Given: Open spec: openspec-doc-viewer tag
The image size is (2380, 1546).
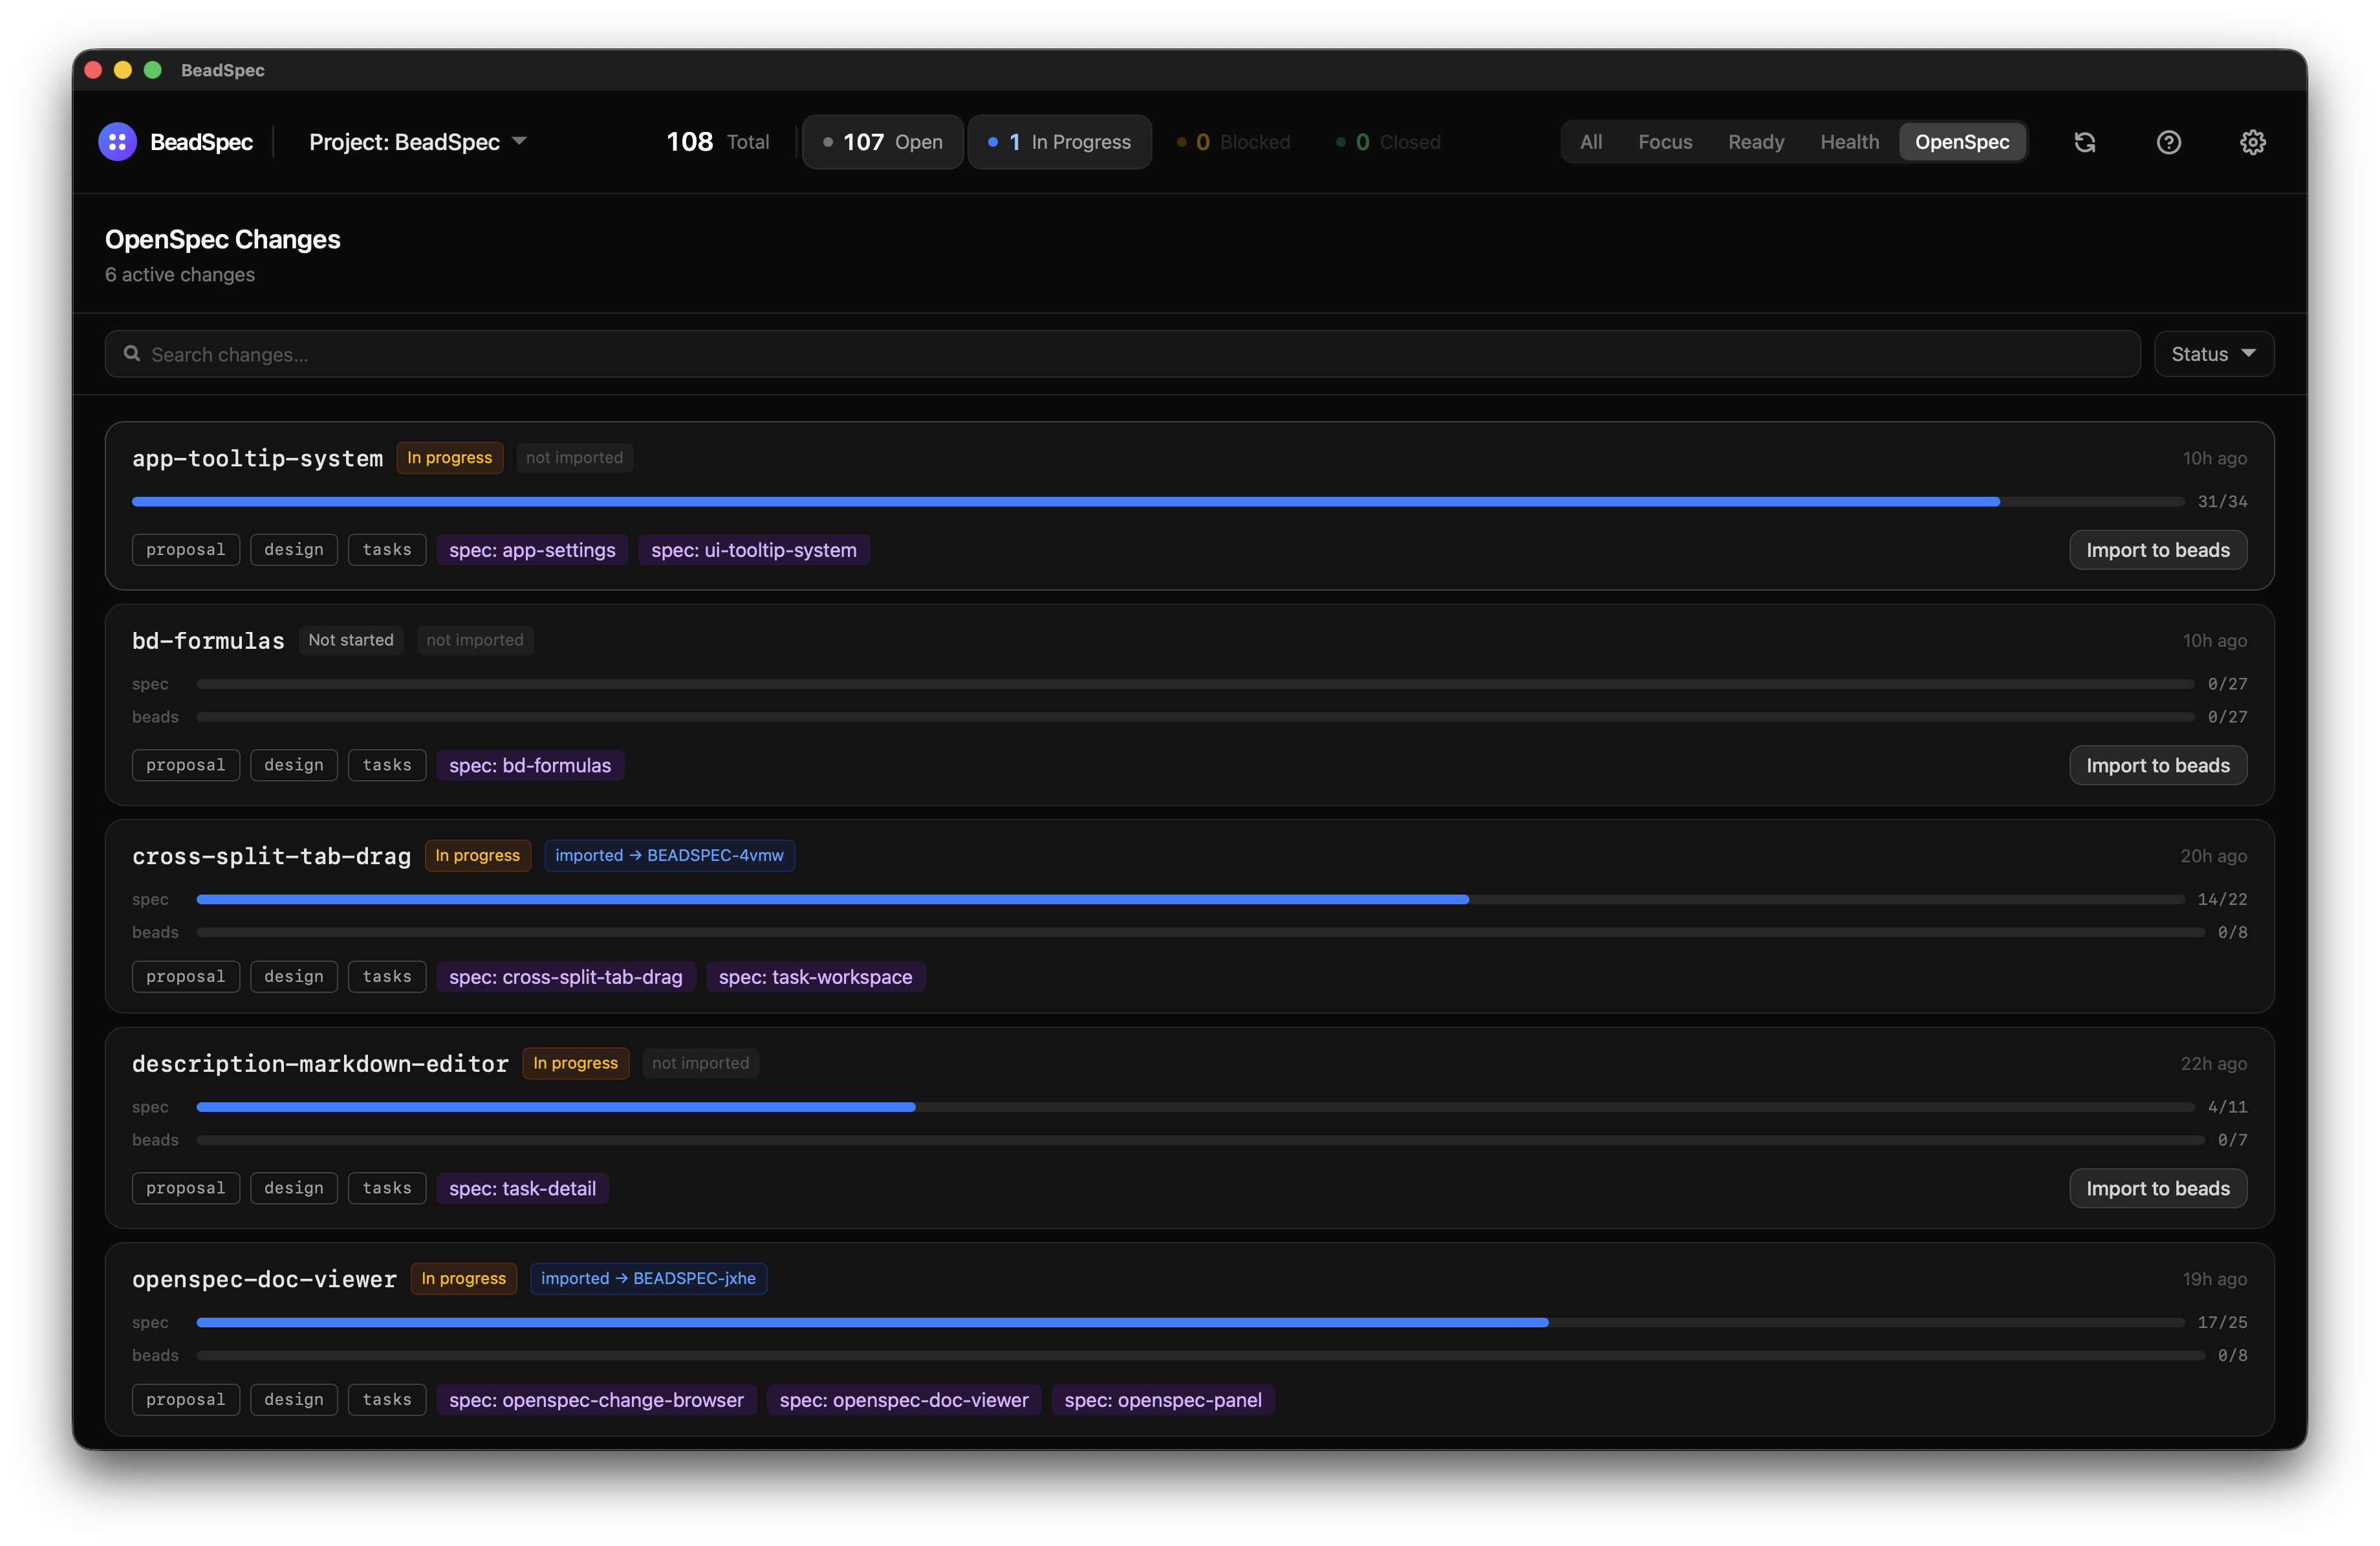Looking at the screenshot, I should tap(904, 1400).
